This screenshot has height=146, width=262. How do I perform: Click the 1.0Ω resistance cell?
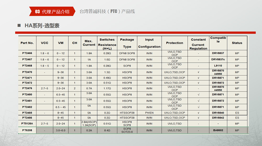pos(107,60)
